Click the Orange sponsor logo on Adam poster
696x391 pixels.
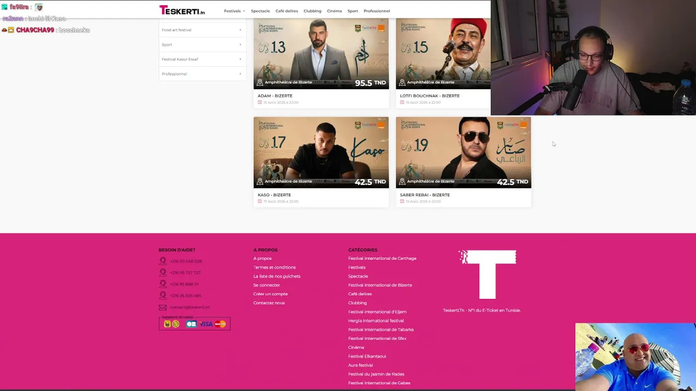381,28
